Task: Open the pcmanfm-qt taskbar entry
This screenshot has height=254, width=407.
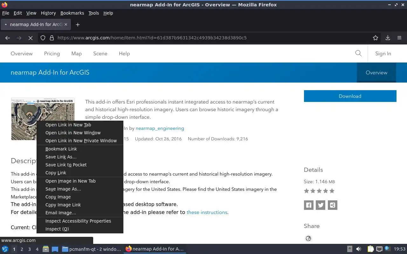Action: click(x=92, y=249)
